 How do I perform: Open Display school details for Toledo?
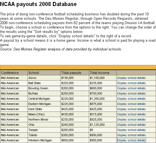131,135
